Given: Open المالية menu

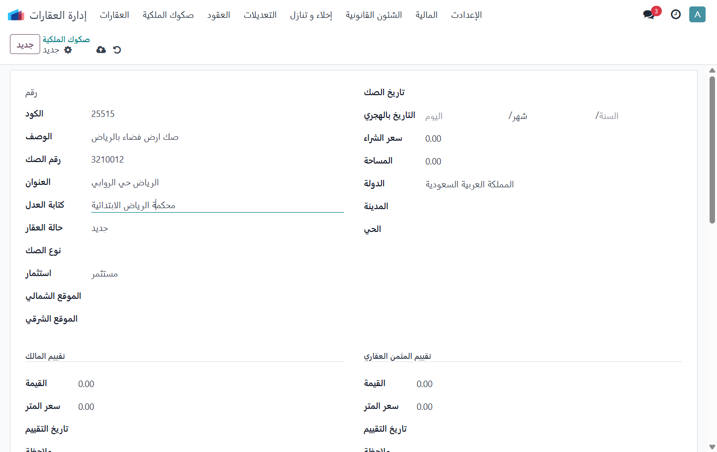Looking at the screenshot, I should tap(427, 15).
